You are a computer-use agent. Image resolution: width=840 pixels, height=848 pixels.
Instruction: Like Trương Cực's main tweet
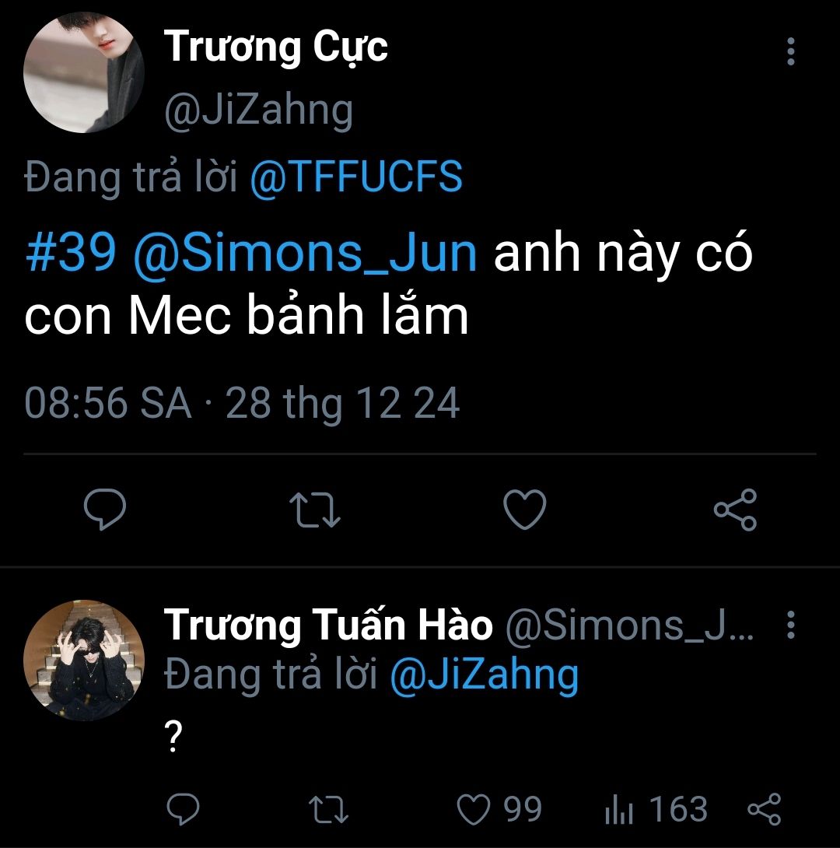(x=525, y=510)
